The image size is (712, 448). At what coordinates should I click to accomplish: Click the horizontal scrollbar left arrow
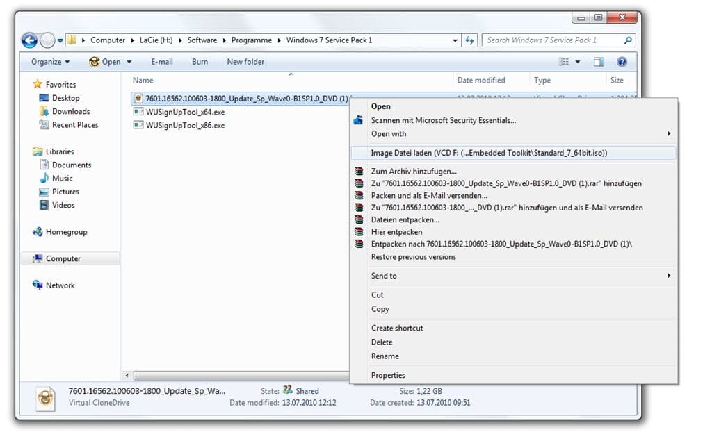click(x=127, y=375)
